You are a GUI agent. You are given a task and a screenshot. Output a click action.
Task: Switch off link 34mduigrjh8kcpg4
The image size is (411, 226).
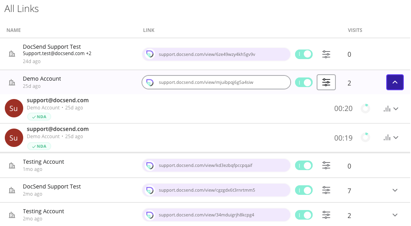(x=304, y=215)
